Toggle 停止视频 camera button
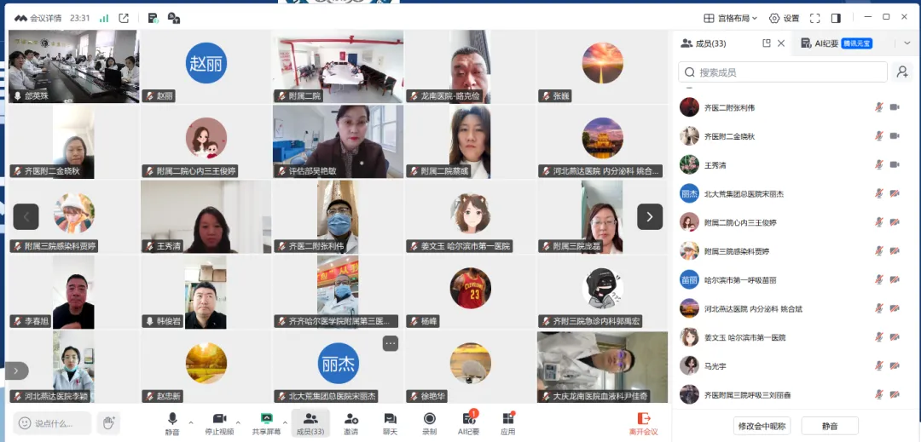 (x=219, y=422)
